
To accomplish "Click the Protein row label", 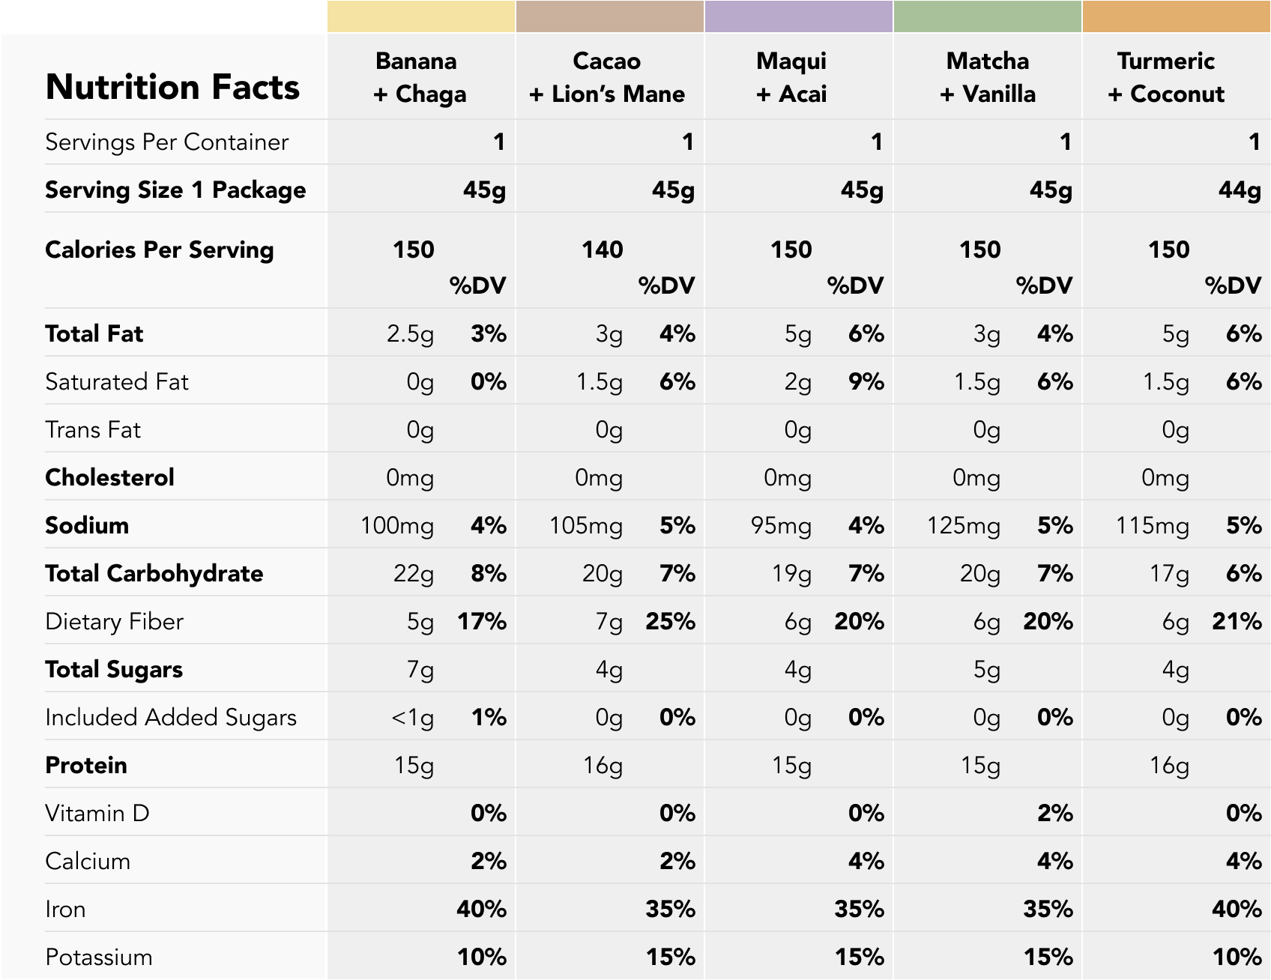I will 86,765.
